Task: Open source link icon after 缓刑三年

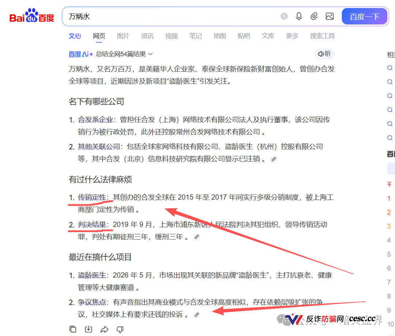Action: (x=196, y=237)
